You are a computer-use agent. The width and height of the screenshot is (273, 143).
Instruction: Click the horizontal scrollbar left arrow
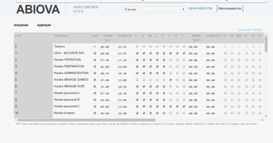[16, 120]
